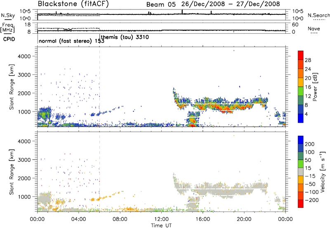
Task: Click the "08:00" time axis tick
Action: 120,219
